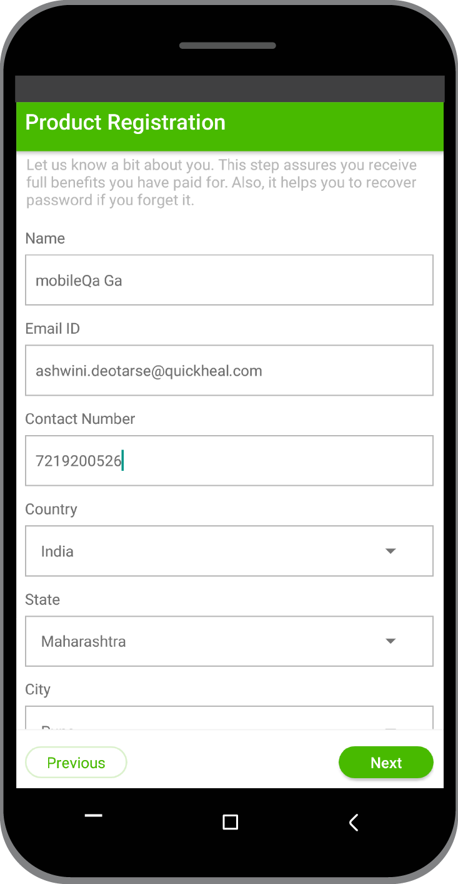Go back with the Previous button
This screenshot has height=884, width=458.
pos(76,763)
